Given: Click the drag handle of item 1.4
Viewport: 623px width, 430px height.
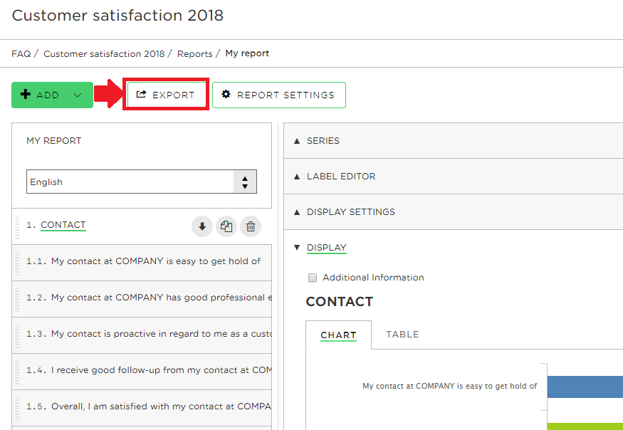Looking at the screenshot, I should click(x=17, y=372).
